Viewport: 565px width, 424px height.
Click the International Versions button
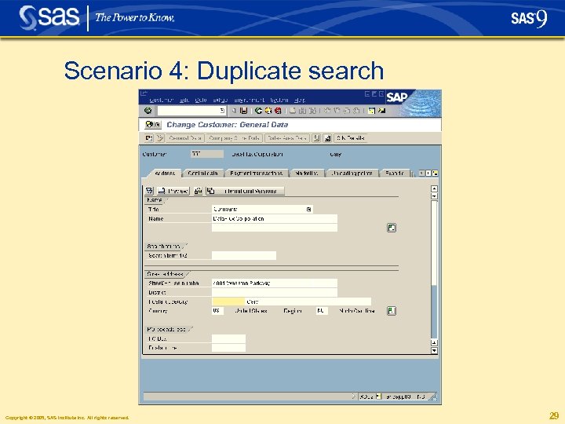click(x=245, y=191)
